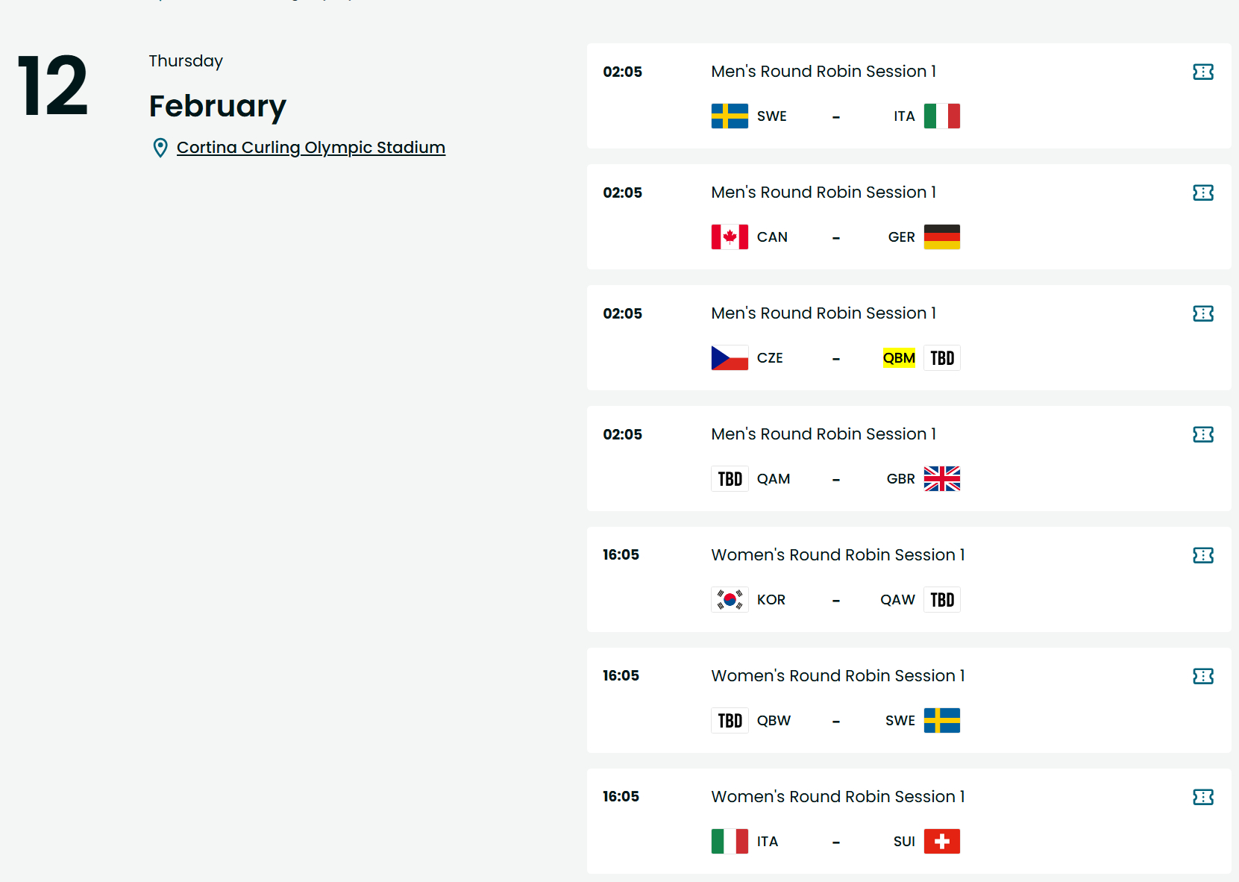Viewport: 1239px width, 882px height.
Task: Click the Czech Republic flag
Action: (x=730, y=357)
